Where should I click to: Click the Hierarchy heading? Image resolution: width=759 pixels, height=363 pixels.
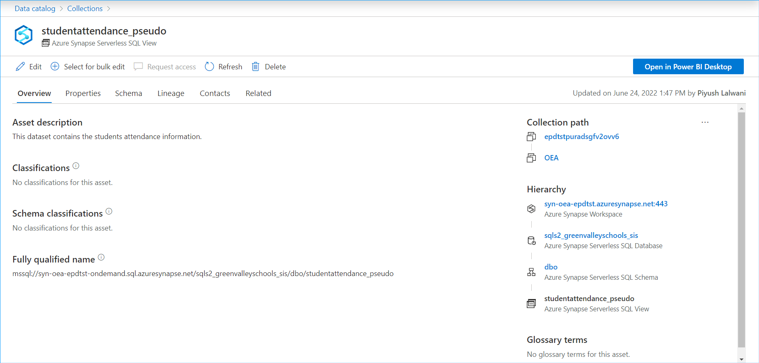click(546, 189)
